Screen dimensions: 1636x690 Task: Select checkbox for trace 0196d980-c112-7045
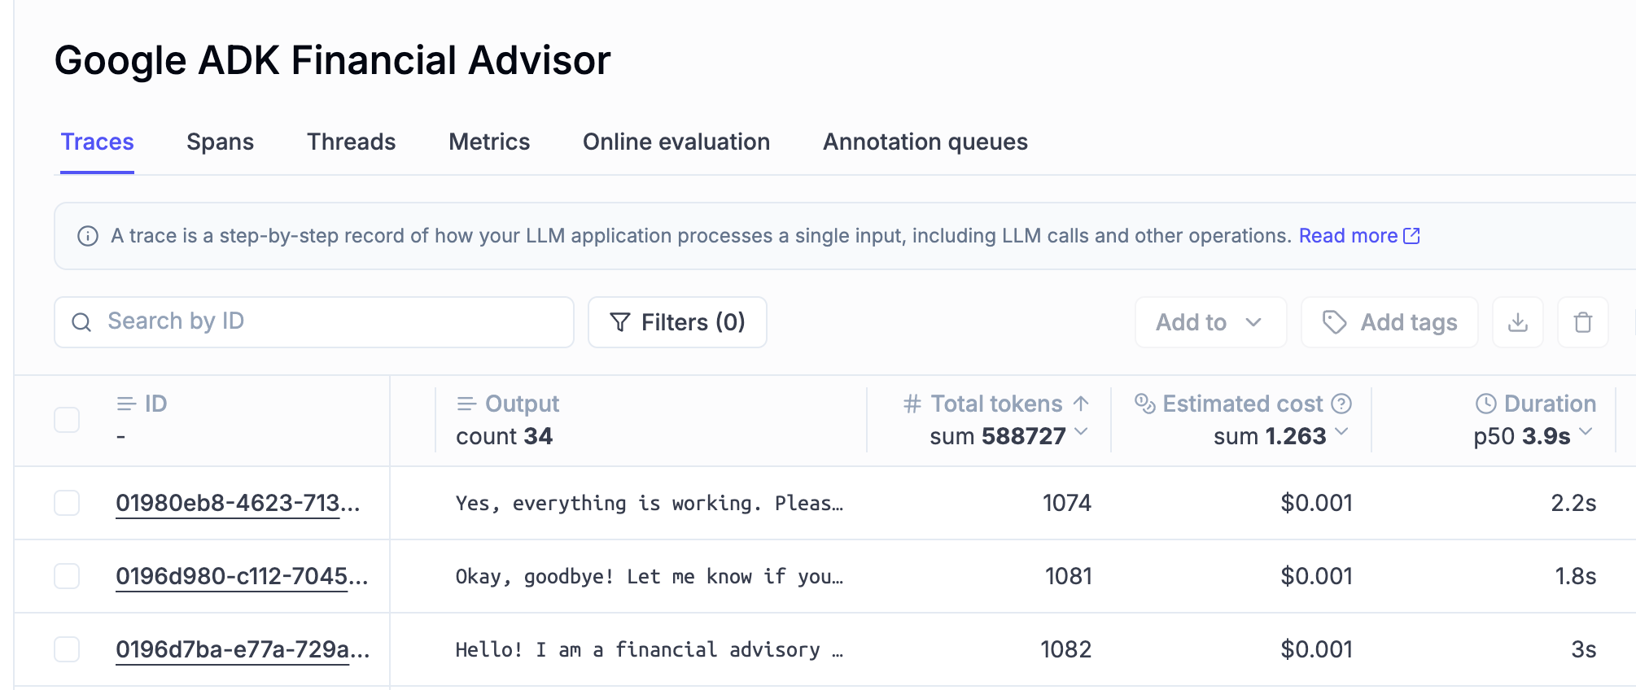click(x=67, y=576)
